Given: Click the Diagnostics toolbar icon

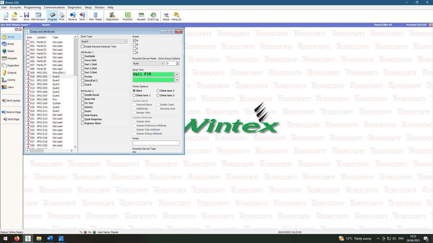Looking at the screenshot, I should [x=112, y=16].
